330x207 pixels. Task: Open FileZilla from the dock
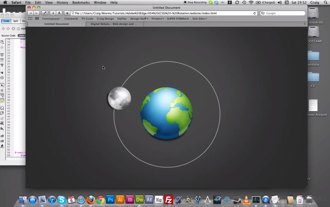point(169,200)
